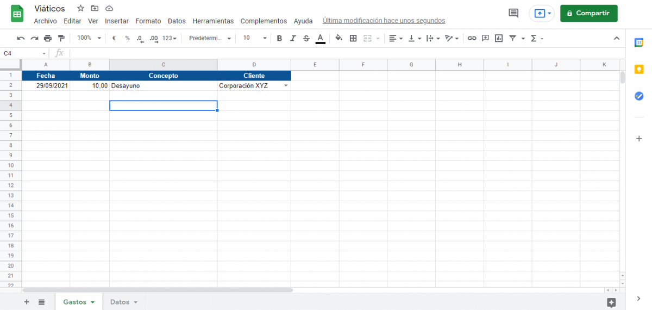Print the spreadsheet using the printer icon
The image size is (652, 310).
48,38
